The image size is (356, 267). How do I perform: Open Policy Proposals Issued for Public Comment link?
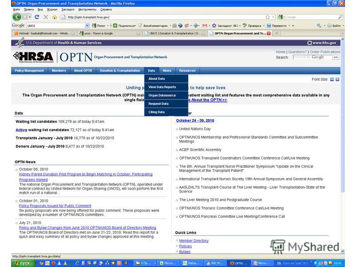(x=55, y=206)
